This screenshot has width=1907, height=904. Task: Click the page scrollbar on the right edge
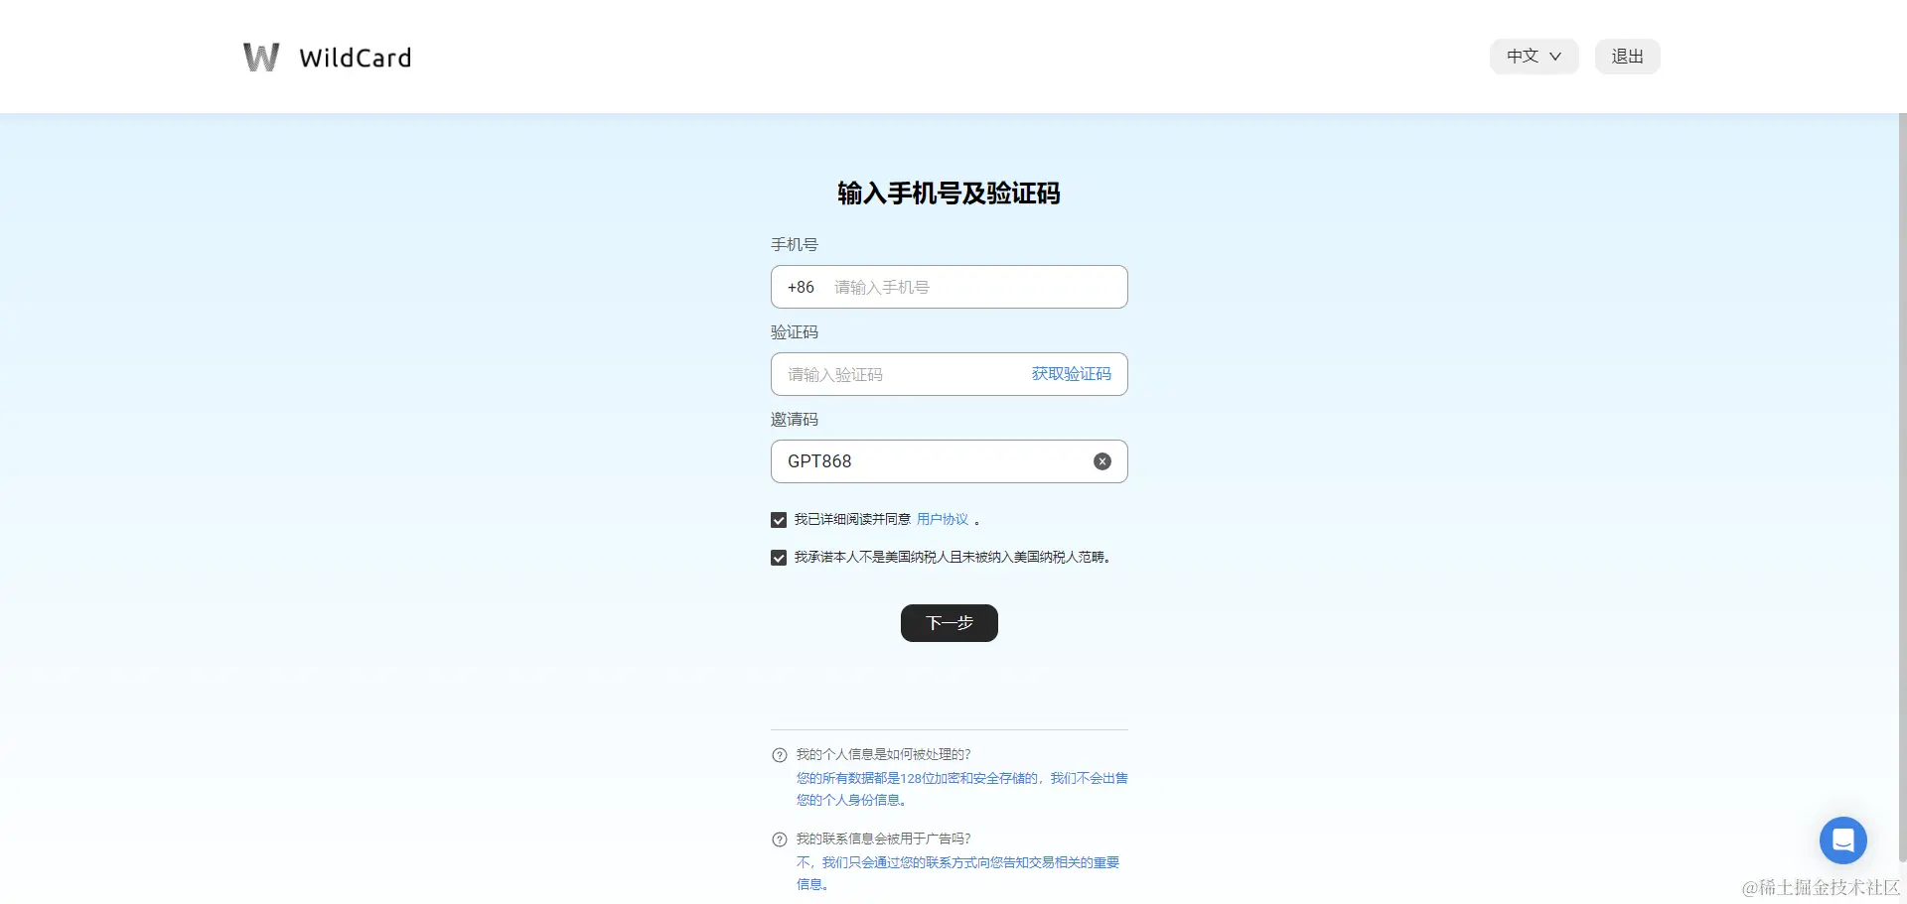[x=1901, y=486]
